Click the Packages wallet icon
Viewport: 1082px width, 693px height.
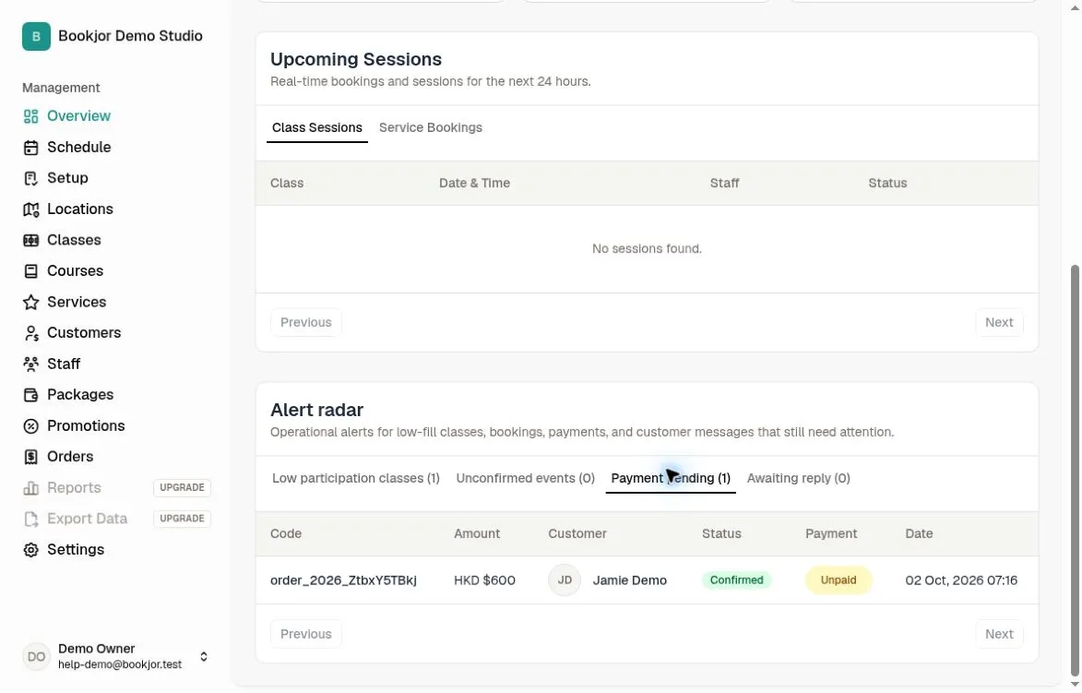click(30, 395)
